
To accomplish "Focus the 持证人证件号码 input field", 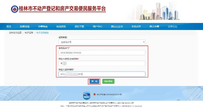I will 102,74.
